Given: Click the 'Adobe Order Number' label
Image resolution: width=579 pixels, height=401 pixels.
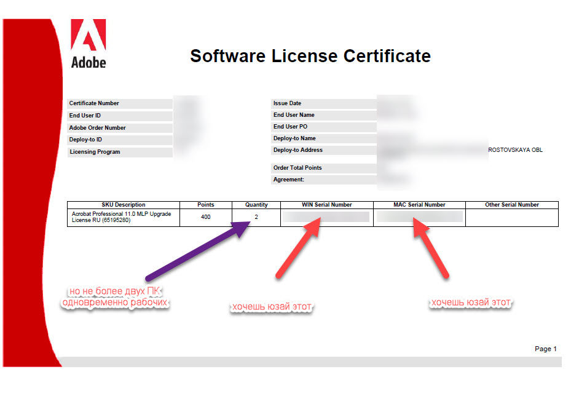Looking at the screenshot, I should pos(98,128).
